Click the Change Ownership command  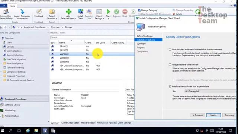[183, 10]
